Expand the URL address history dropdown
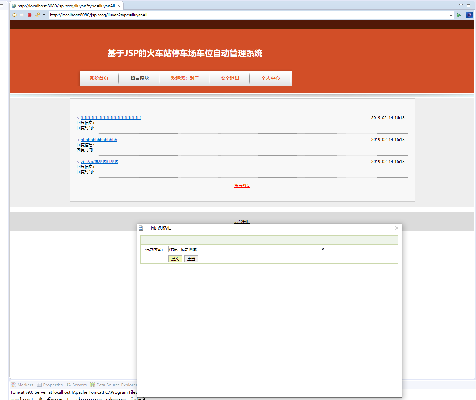The width and height of the screenshot is (476, 400). point(451,15)
